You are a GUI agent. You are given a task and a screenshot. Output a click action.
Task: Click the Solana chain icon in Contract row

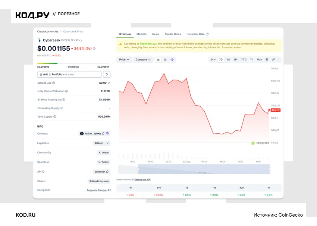point(82,133)
